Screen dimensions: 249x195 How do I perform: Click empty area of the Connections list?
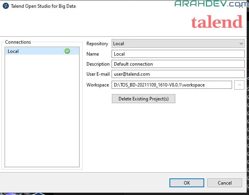42,116
